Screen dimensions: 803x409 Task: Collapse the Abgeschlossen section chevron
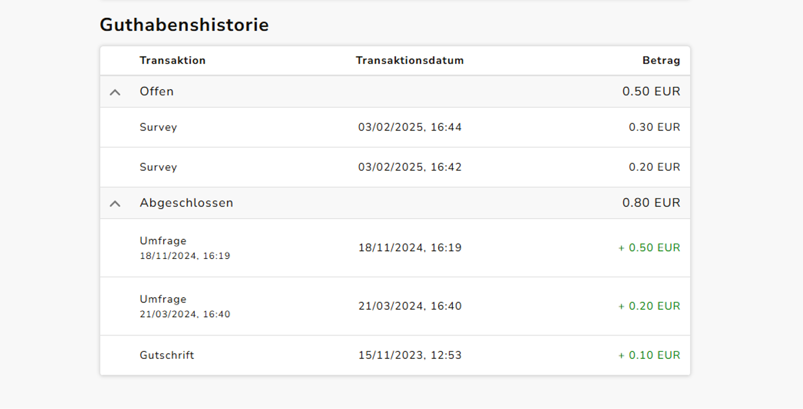click(x=115, y=203)
